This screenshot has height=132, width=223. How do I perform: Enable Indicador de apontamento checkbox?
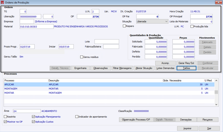(x=77, y=117)
